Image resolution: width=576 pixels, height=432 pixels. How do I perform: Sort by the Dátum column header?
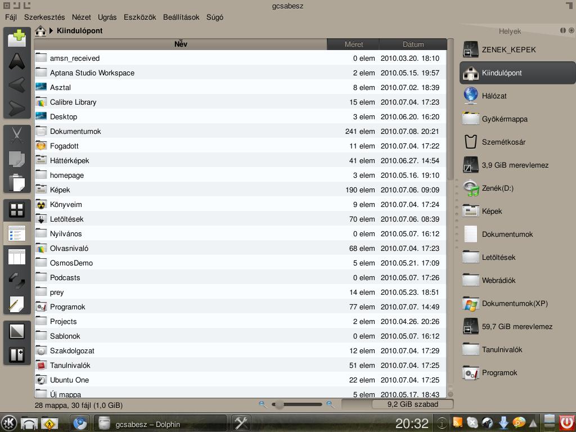click(413, 44)
